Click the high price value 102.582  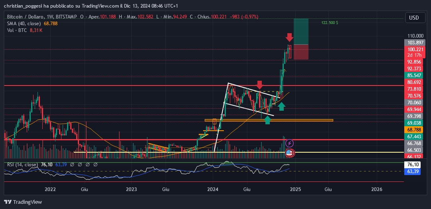[145, 17]
